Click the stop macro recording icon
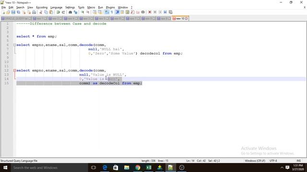The image size is (307, 172). point(155,12)
